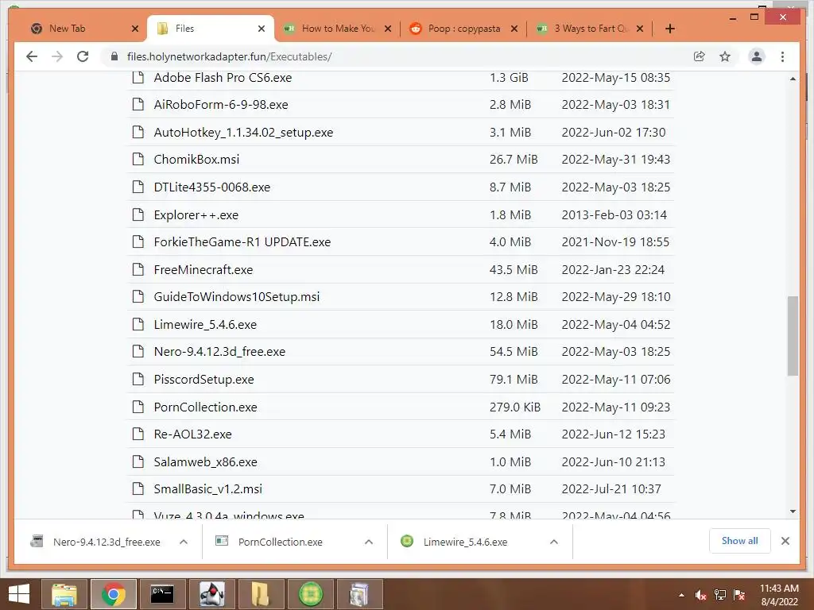Open downloaded PornCollection.exe from shelf

coord(269,542)
